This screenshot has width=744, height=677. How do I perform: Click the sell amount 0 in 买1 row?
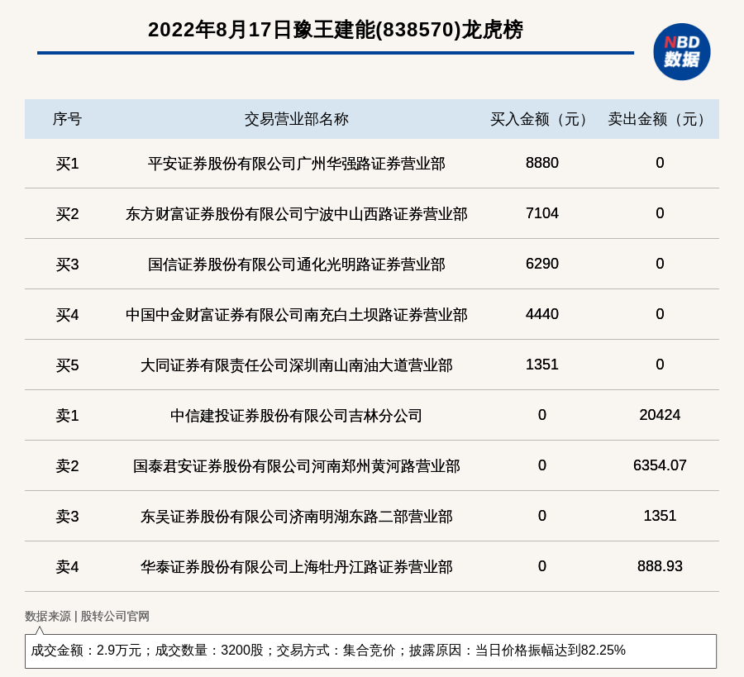[660, 163]
